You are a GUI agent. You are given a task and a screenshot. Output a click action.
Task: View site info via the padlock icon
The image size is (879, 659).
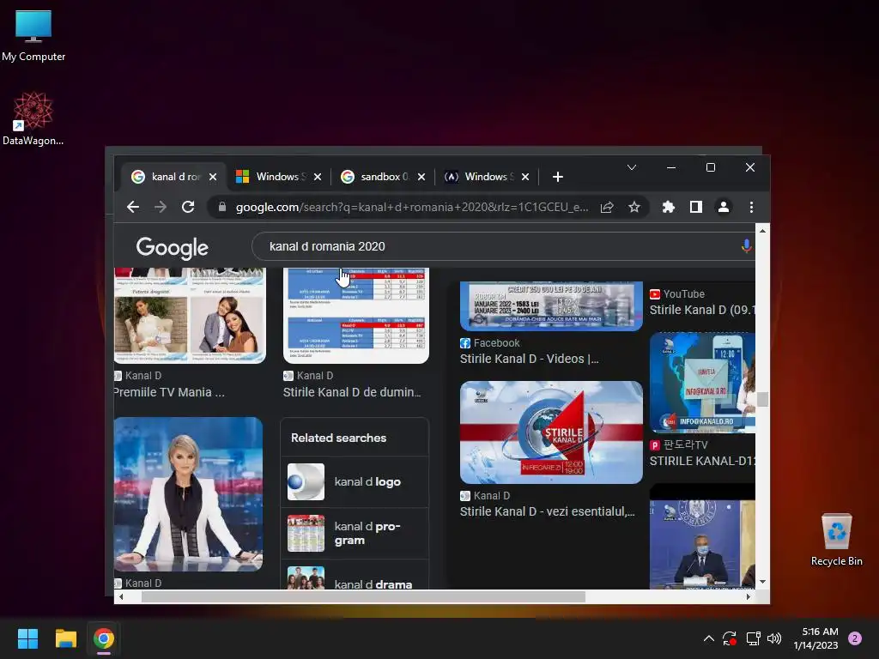point(222,208)
